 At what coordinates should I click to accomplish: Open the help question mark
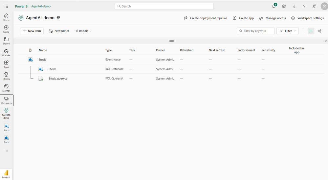304,6
